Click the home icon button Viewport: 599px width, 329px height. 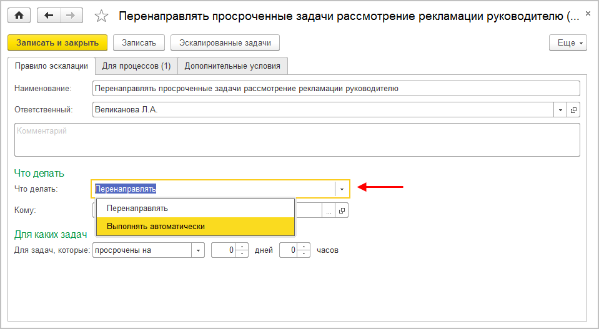[x=18, y=16]
